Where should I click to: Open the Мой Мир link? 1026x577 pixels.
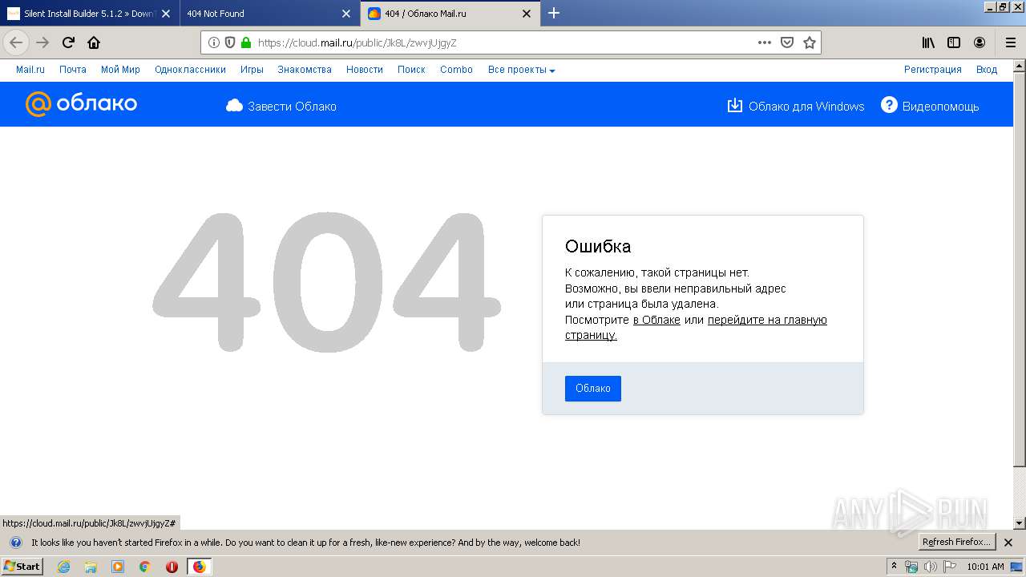pyautogui.click(x=120, y=70)
